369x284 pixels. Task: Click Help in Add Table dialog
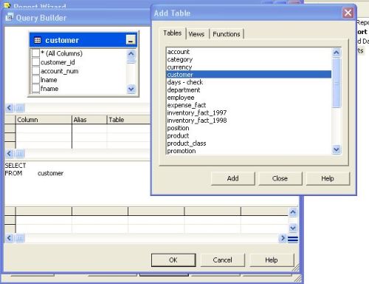click(x=328, y=178)
